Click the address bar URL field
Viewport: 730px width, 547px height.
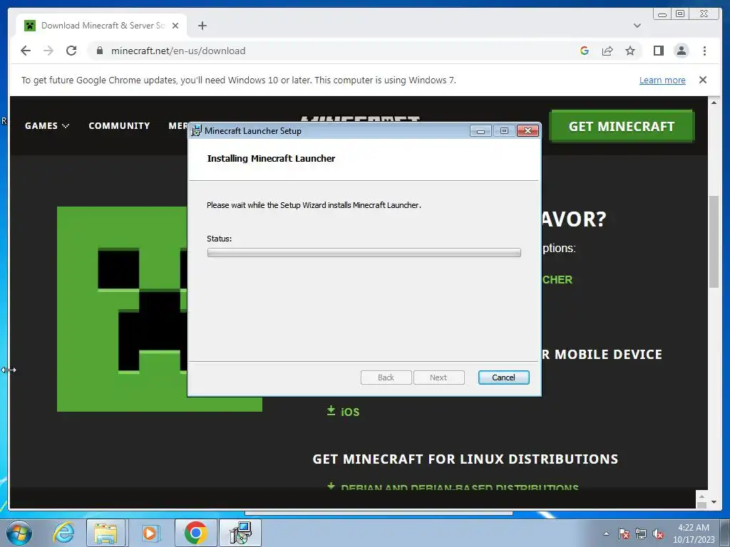pyautogui.click(x=178, y=51)
